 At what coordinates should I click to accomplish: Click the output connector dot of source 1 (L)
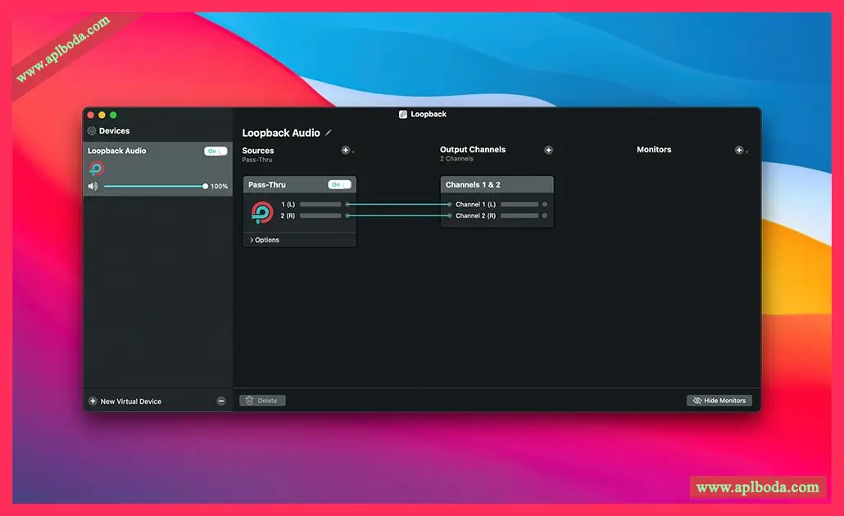(x=347, y=204)
